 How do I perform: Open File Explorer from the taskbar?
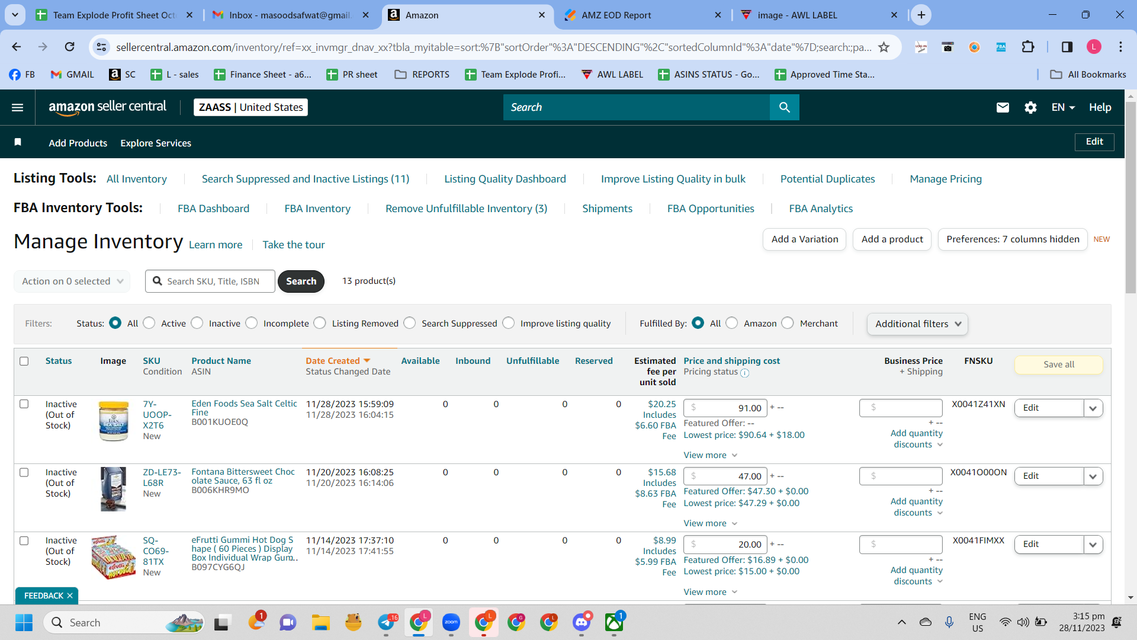(x=321, y=622)
